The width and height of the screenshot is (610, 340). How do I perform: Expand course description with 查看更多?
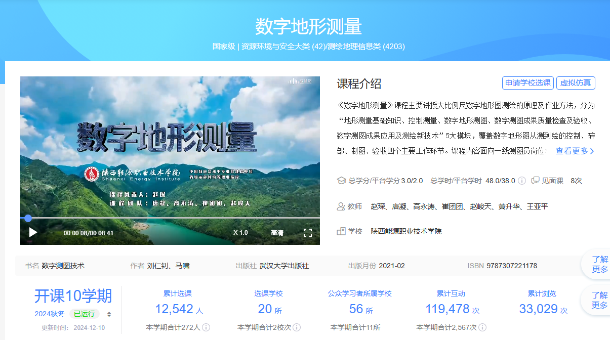pos(575,151)
